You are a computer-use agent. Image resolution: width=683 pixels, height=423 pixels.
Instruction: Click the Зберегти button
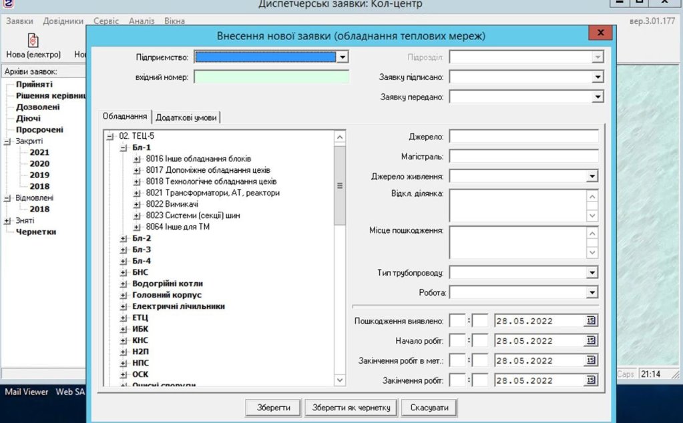pos(273,407)
